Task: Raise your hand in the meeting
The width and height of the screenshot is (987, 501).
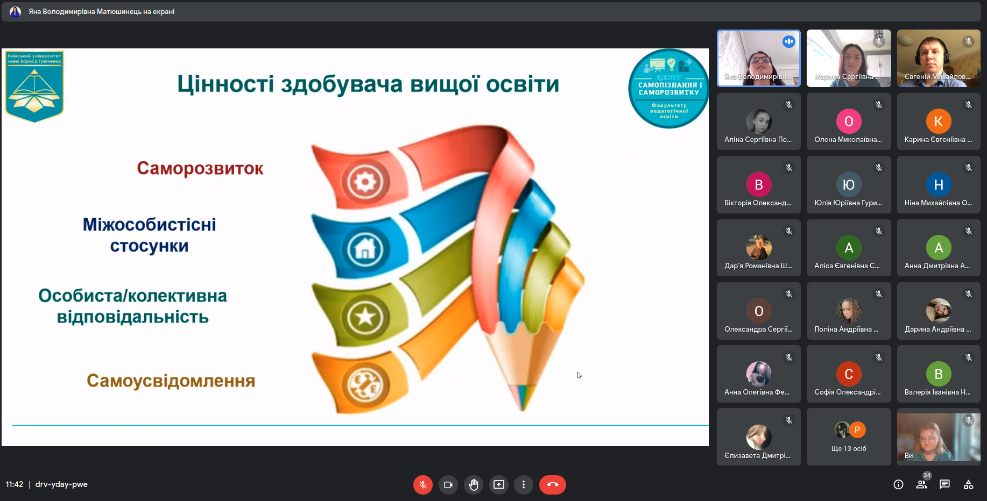Action: (473, 484)
